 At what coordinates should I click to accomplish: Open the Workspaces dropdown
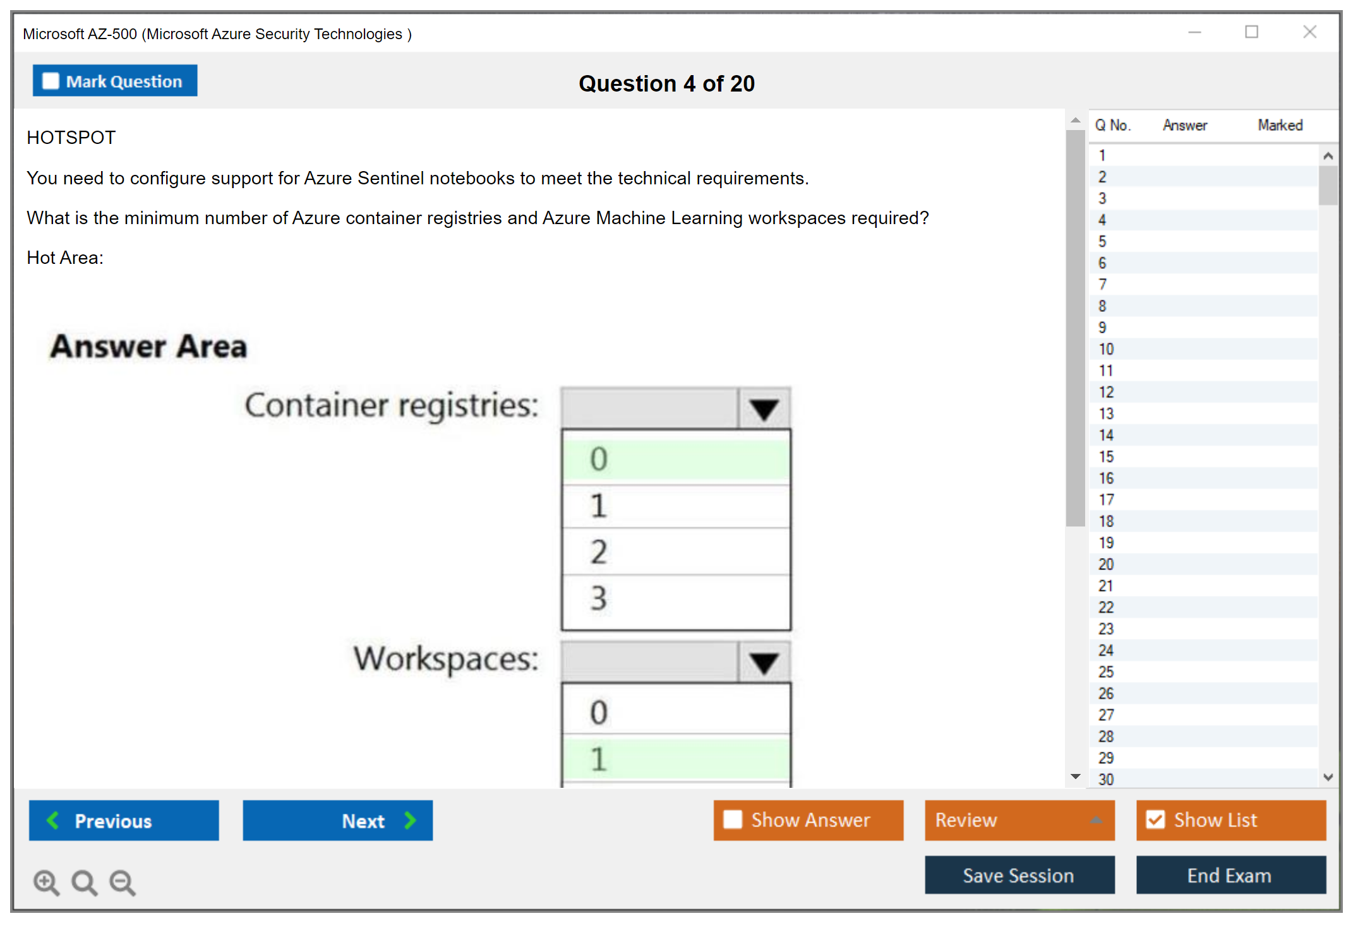(x=764, y=663)
